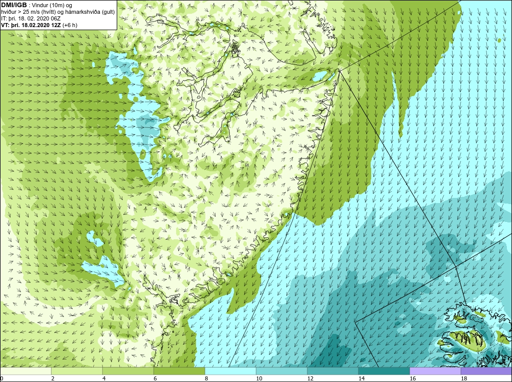Click the 'IT: þri. 18. 02. 2020 06Z' line
The height and width of the screenshot is (382, 512).
pyautogui.click(x=31, y=18)
